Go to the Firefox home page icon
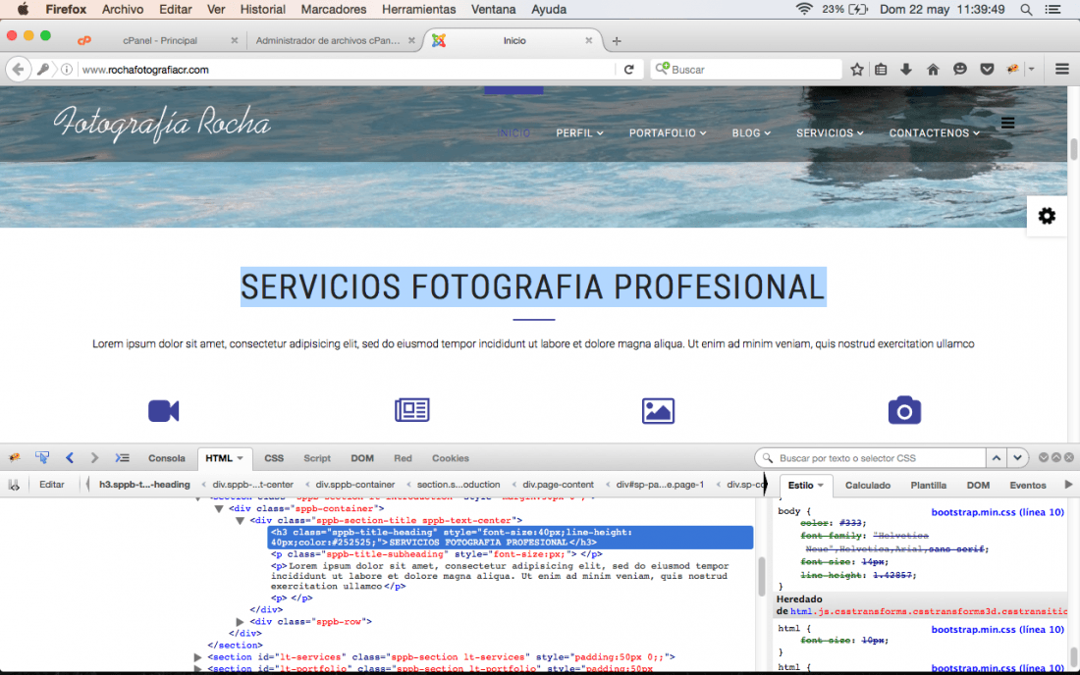This screenshot has width=1080, height=675. 934,70
